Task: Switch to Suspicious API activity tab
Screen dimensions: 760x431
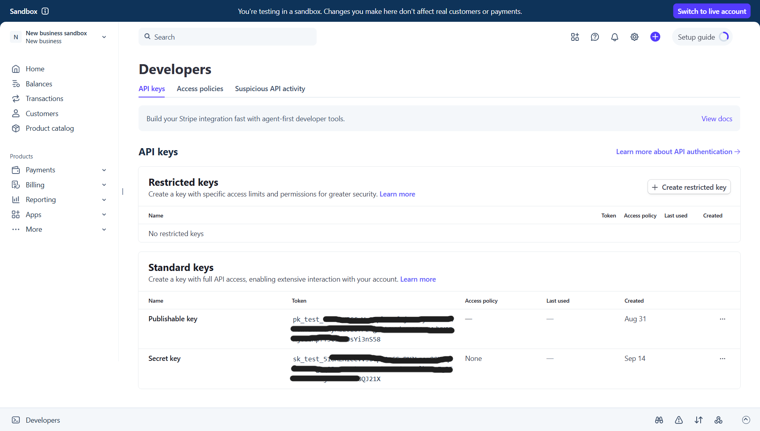Action: (270, 89)
